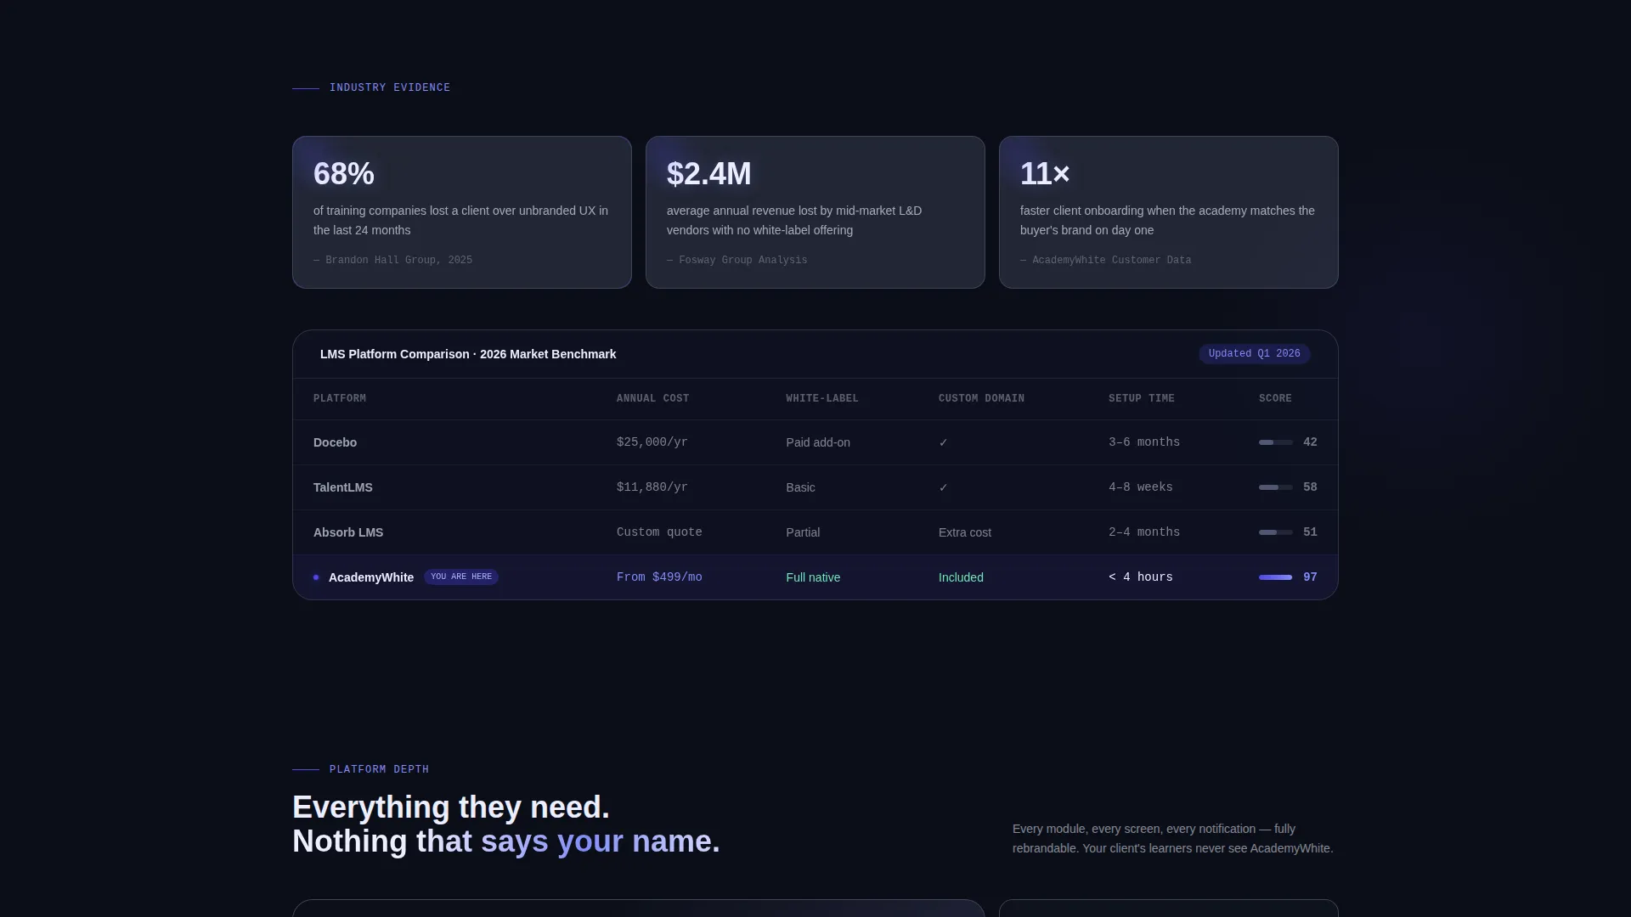Click the Fosway Group Analysis source
The width and height of the screenshot is (1631, 917).
[737, 261]
